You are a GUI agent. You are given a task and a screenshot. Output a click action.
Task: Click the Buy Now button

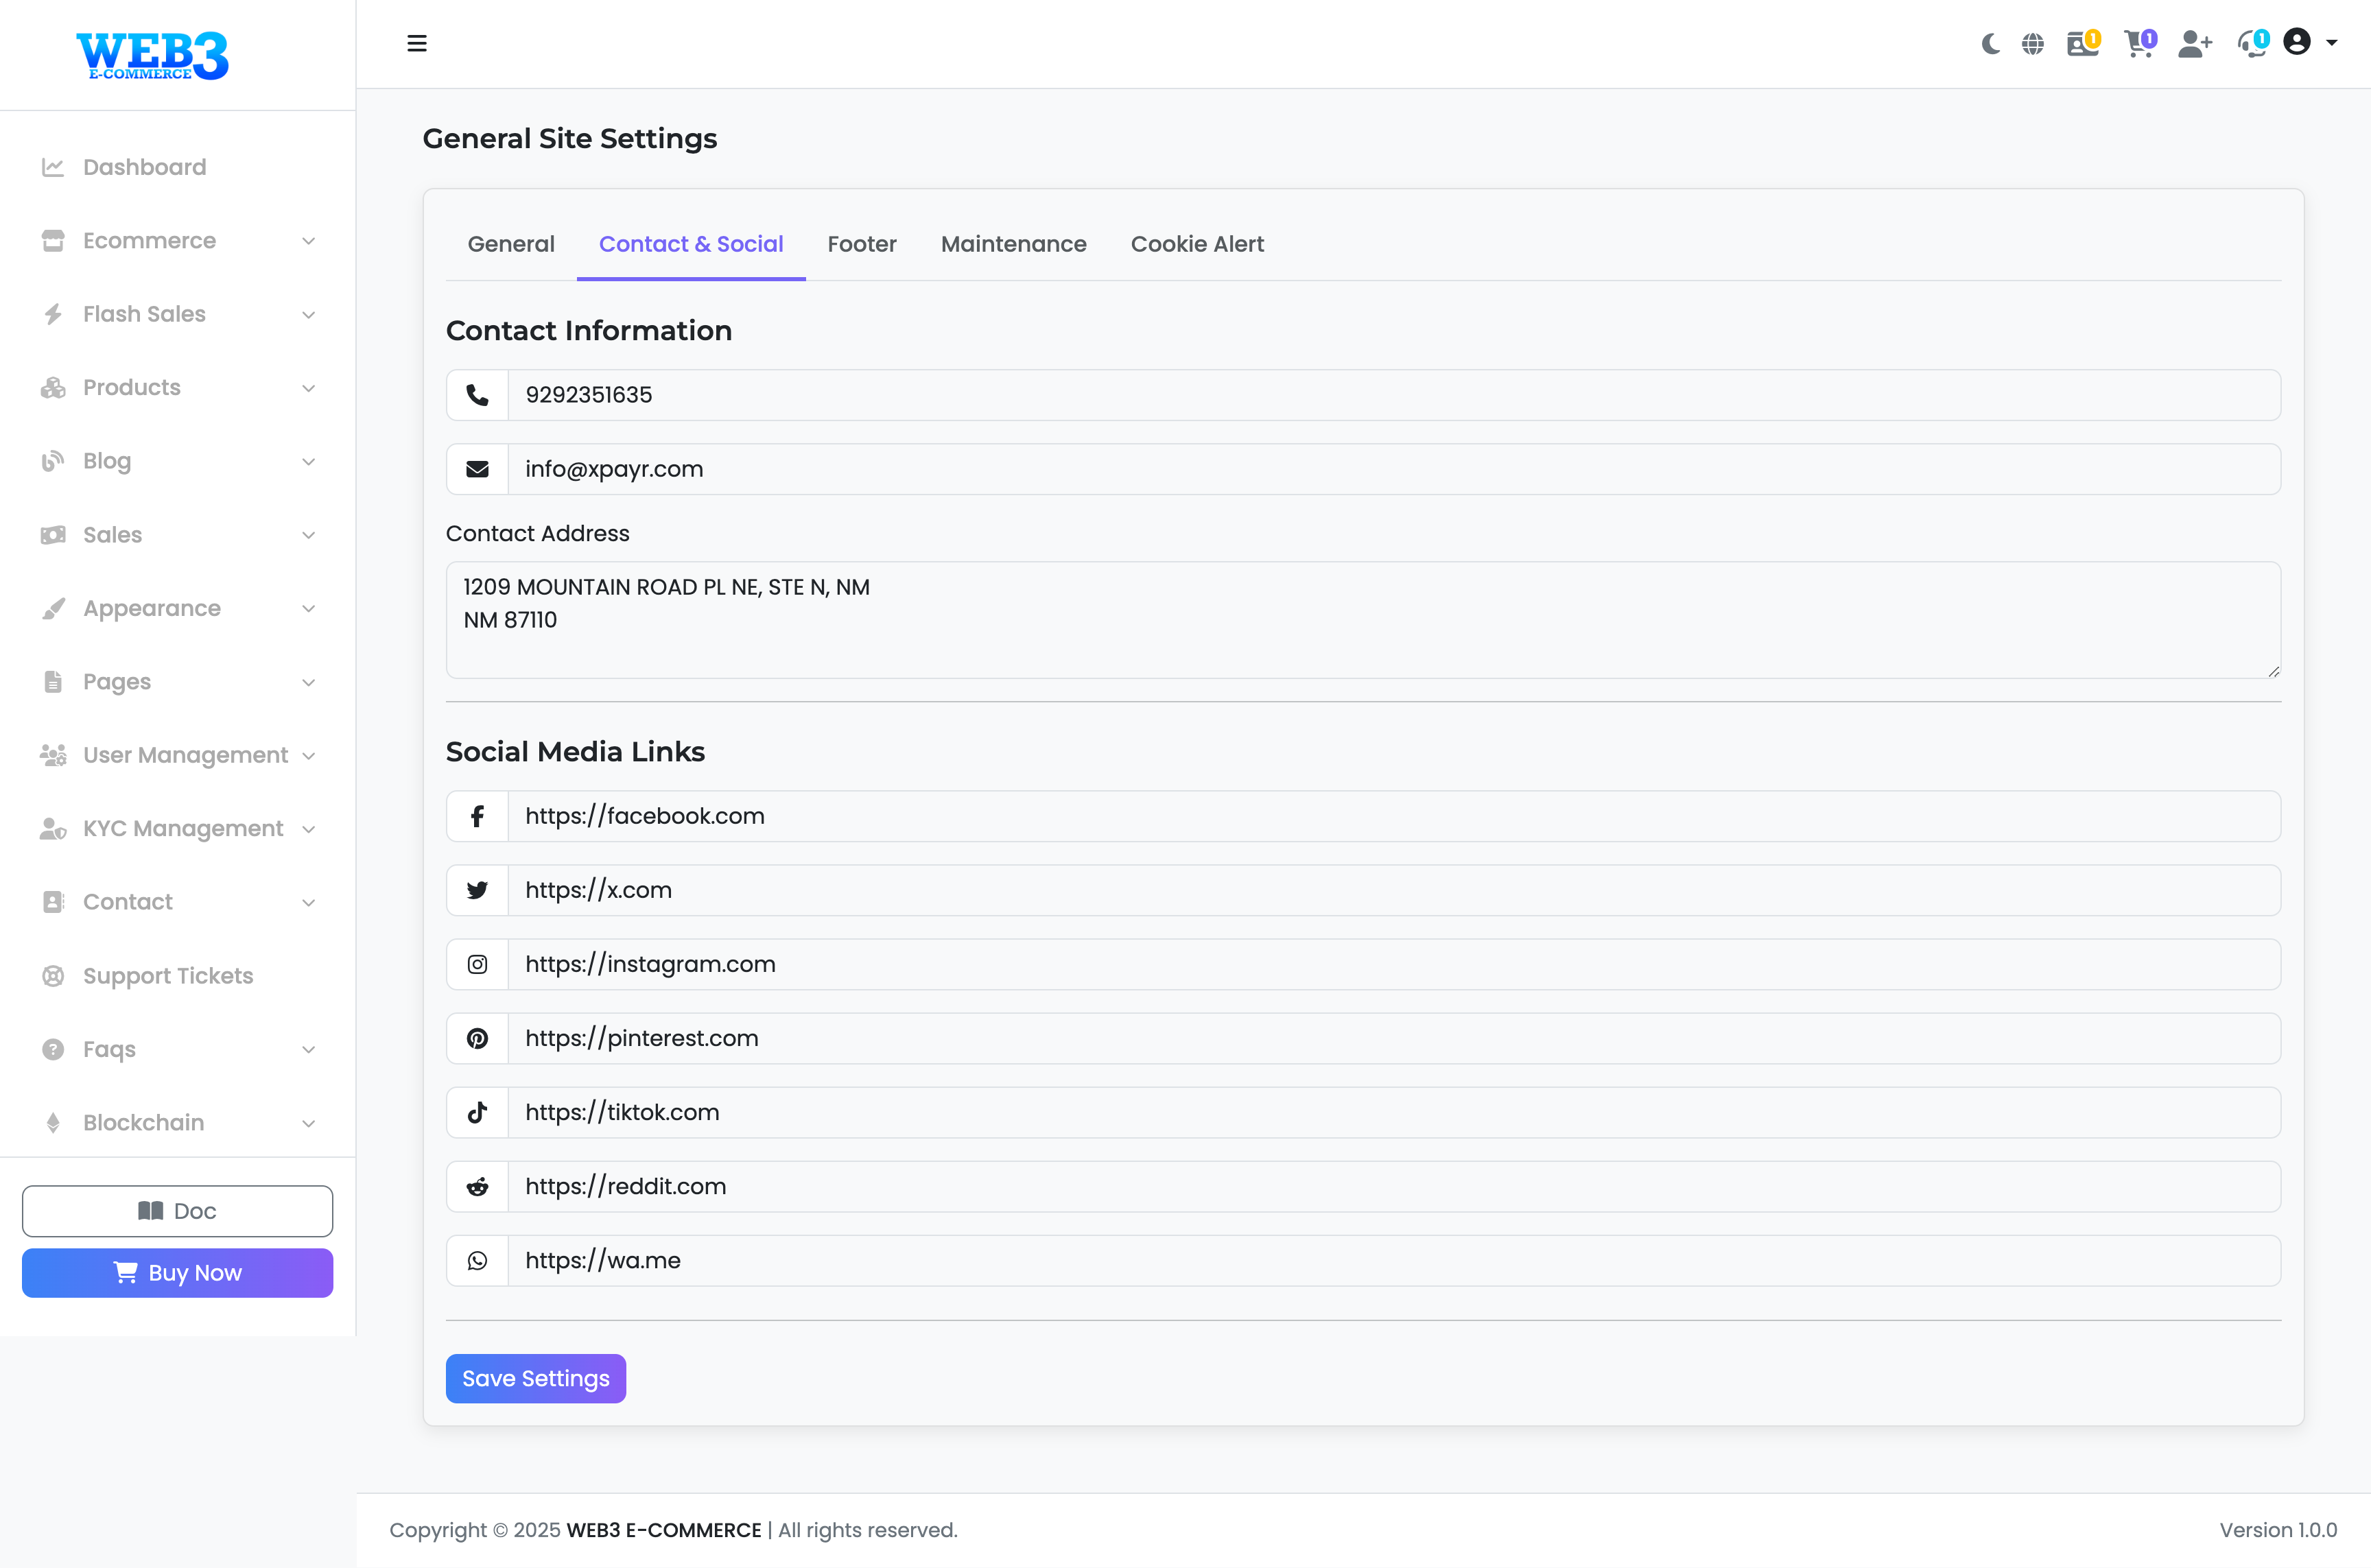click(178, 1273)
